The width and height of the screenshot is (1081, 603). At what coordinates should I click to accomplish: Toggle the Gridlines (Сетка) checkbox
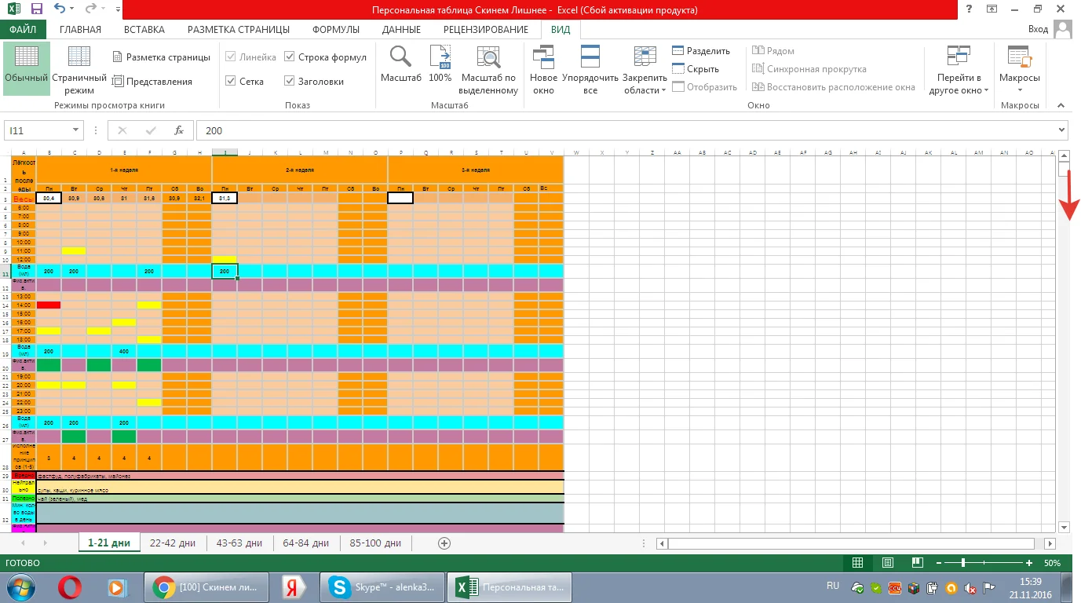coord(231,81)
